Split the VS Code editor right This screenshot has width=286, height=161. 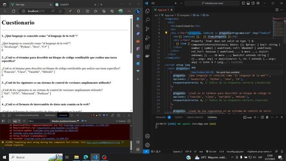277,10
